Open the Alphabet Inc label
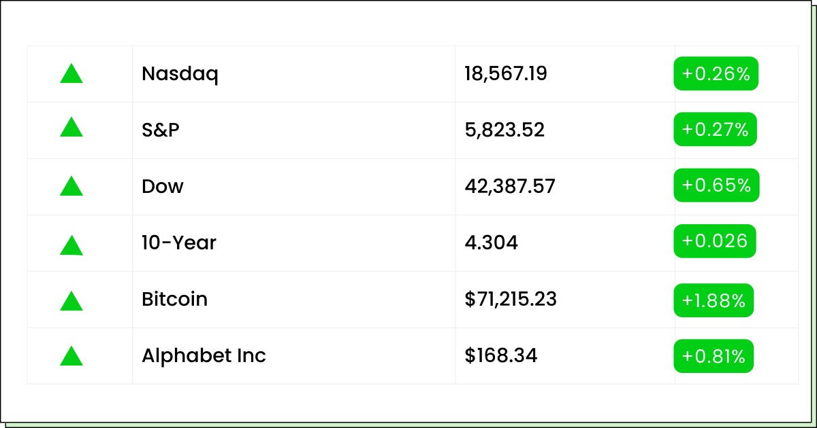The image size is (817, 428). pos(204,355)
